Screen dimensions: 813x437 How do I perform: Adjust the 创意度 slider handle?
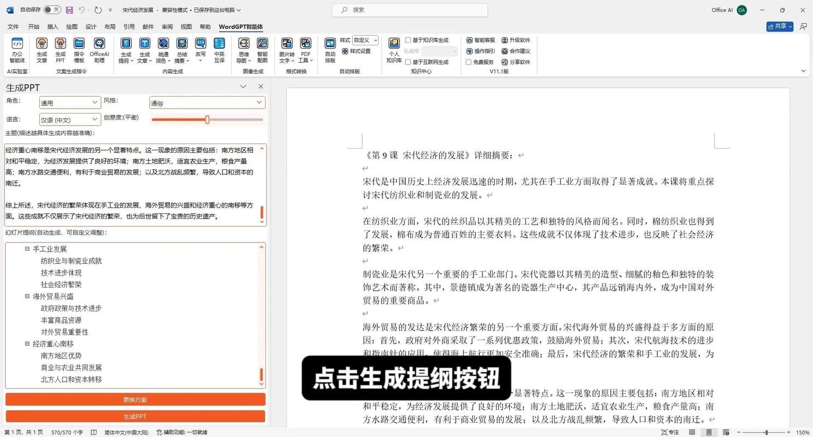coord(207,120)
